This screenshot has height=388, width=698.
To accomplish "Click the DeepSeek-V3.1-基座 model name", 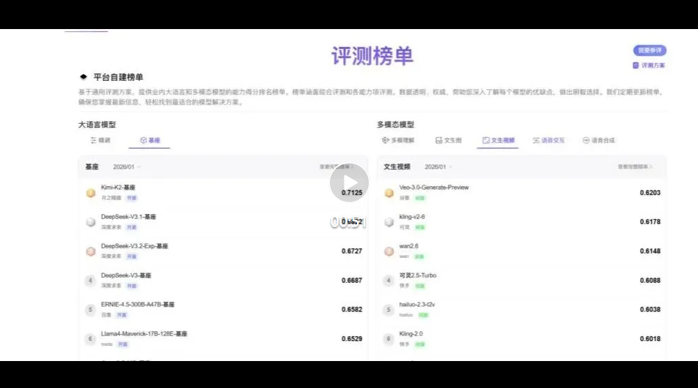I will (128, 216).
